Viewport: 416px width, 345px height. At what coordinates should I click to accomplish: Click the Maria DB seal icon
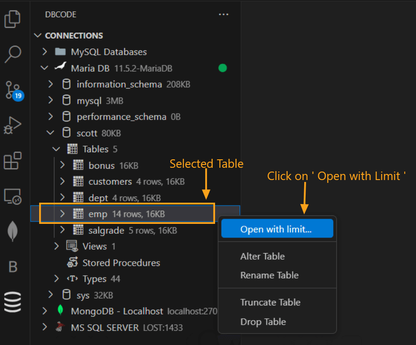coord(60,66)
